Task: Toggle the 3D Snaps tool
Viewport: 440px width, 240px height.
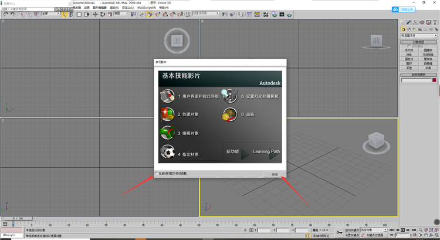Action: click(158, 14)
